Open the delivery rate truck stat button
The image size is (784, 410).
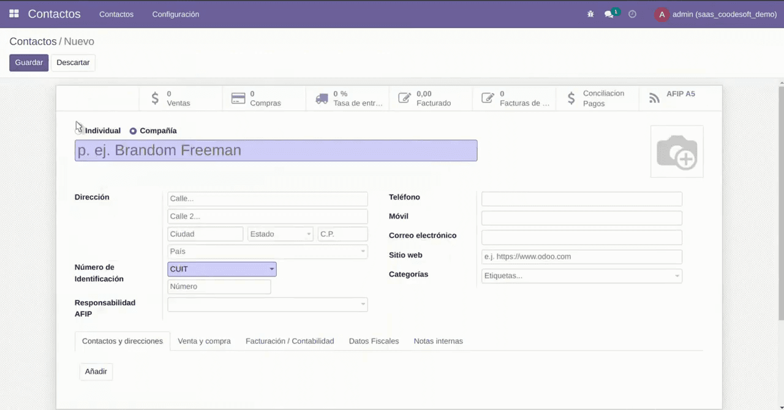pos(348,99)
